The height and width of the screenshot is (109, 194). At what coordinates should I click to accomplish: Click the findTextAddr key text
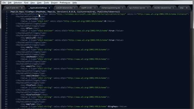click(33, 95)
